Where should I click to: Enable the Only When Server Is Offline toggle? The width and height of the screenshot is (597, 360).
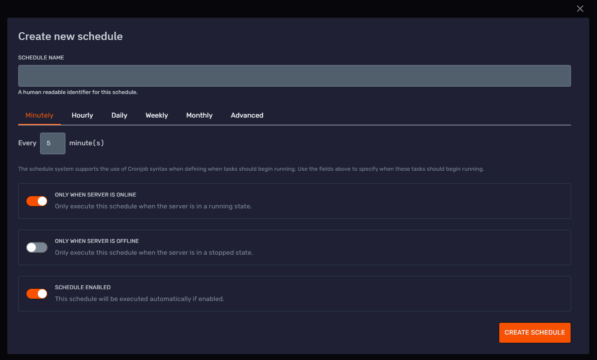tap(37, 247)
